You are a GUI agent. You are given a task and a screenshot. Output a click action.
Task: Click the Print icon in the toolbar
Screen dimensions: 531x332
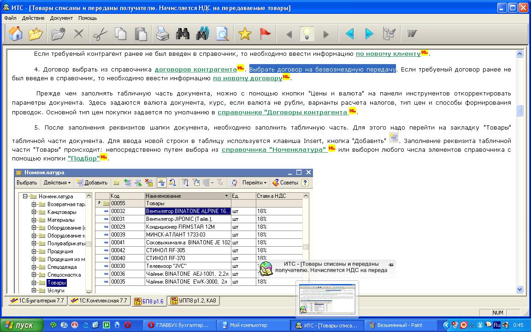pyautogui.click(x=162, y=34)
